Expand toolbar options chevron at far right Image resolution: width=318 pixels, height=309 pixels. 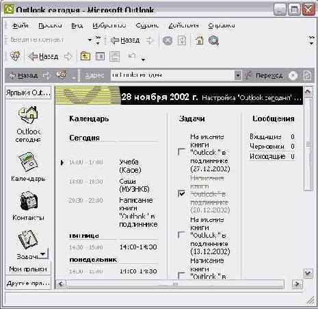[311, 40]
